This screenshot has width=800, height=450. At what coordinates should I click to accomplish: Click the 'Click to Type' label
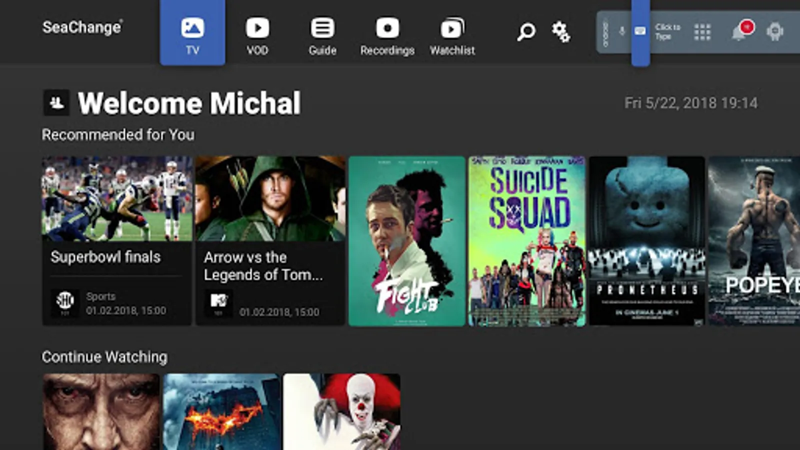click(668, 31)
